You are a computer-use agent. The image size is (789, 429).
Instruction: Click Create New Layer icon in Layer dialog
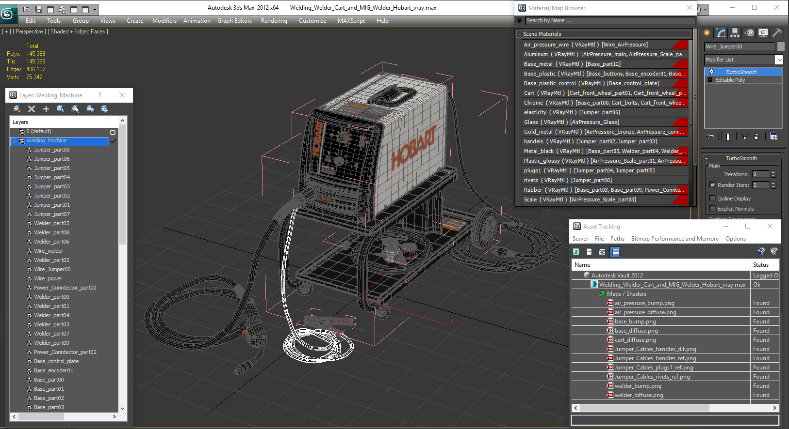tap(17, 109)
